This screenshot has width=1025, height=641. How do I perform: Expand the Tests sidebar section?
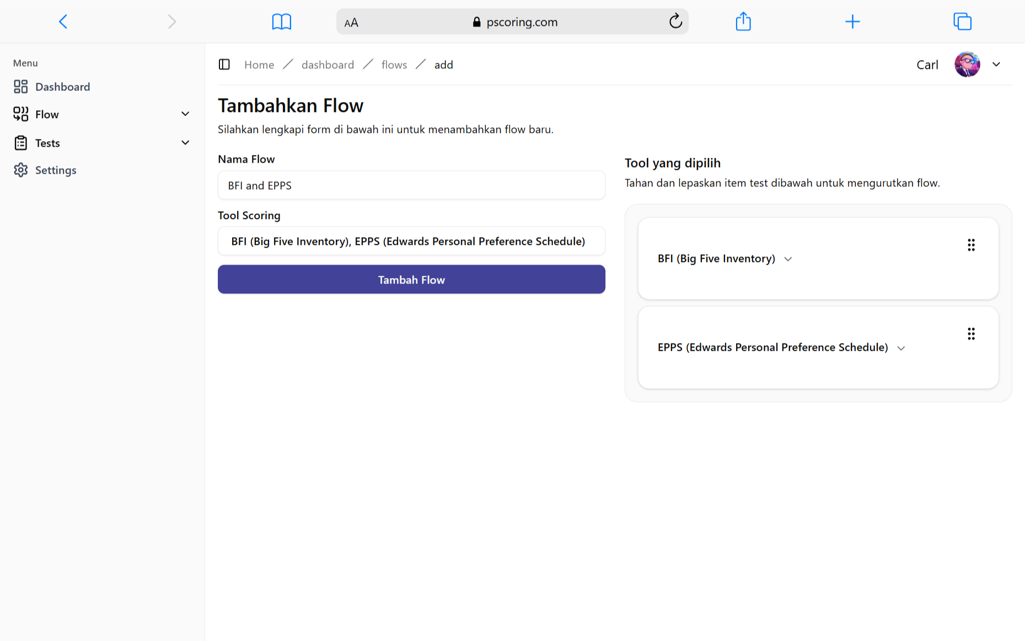point(185,142)
